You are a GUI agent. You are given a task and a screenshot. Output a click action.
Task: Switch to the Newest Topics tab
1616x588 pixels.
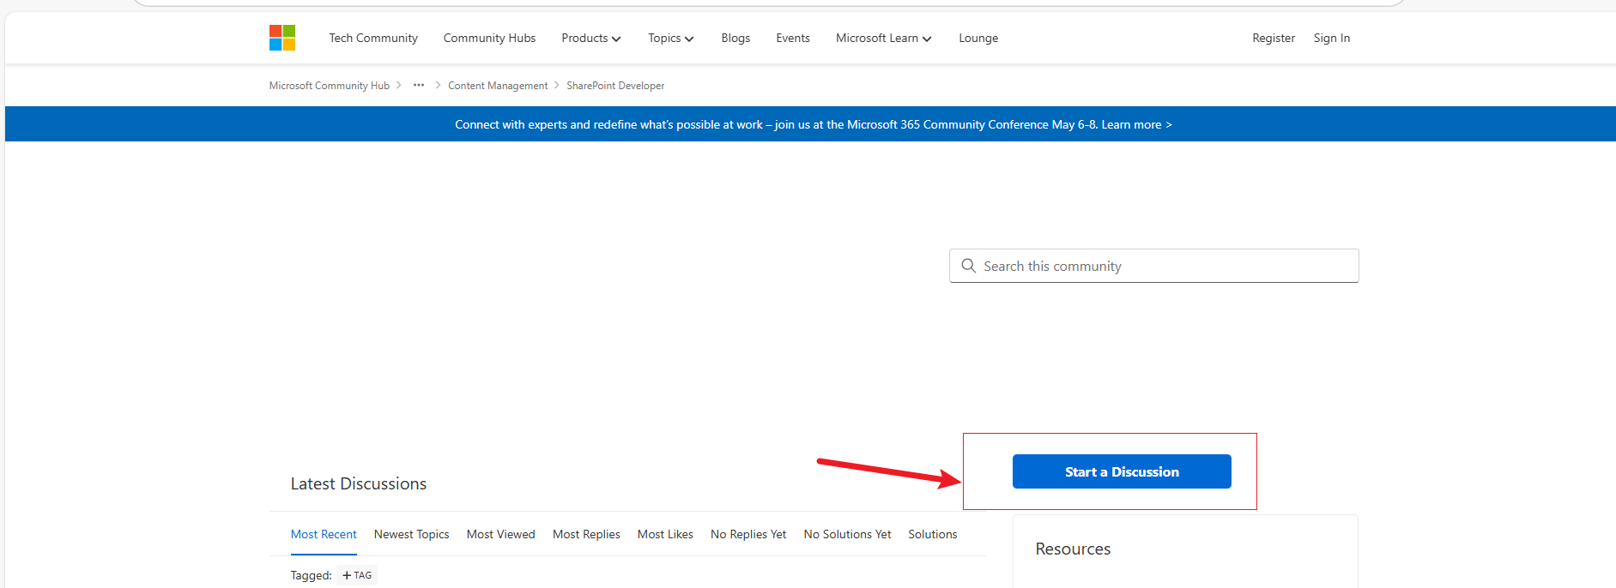click(x=411, y=534)
